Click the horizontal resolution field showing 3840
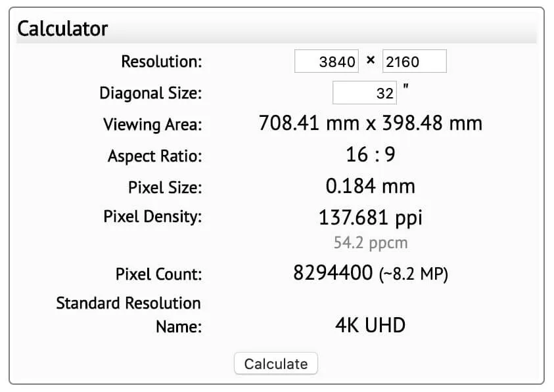554x392 pixels. tap(327, 61)
